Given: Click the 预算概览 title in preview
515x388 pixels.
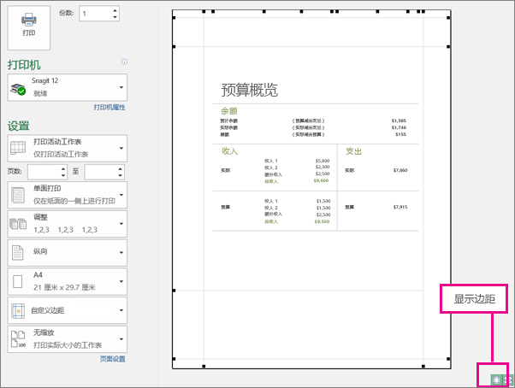Looking at the screenshot, I should coord(249,90).
